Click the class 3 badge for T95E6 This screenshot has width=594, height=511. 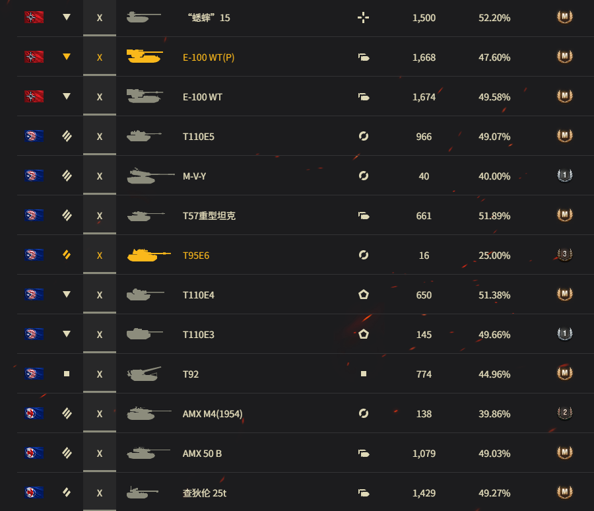(x=564, y=254)
